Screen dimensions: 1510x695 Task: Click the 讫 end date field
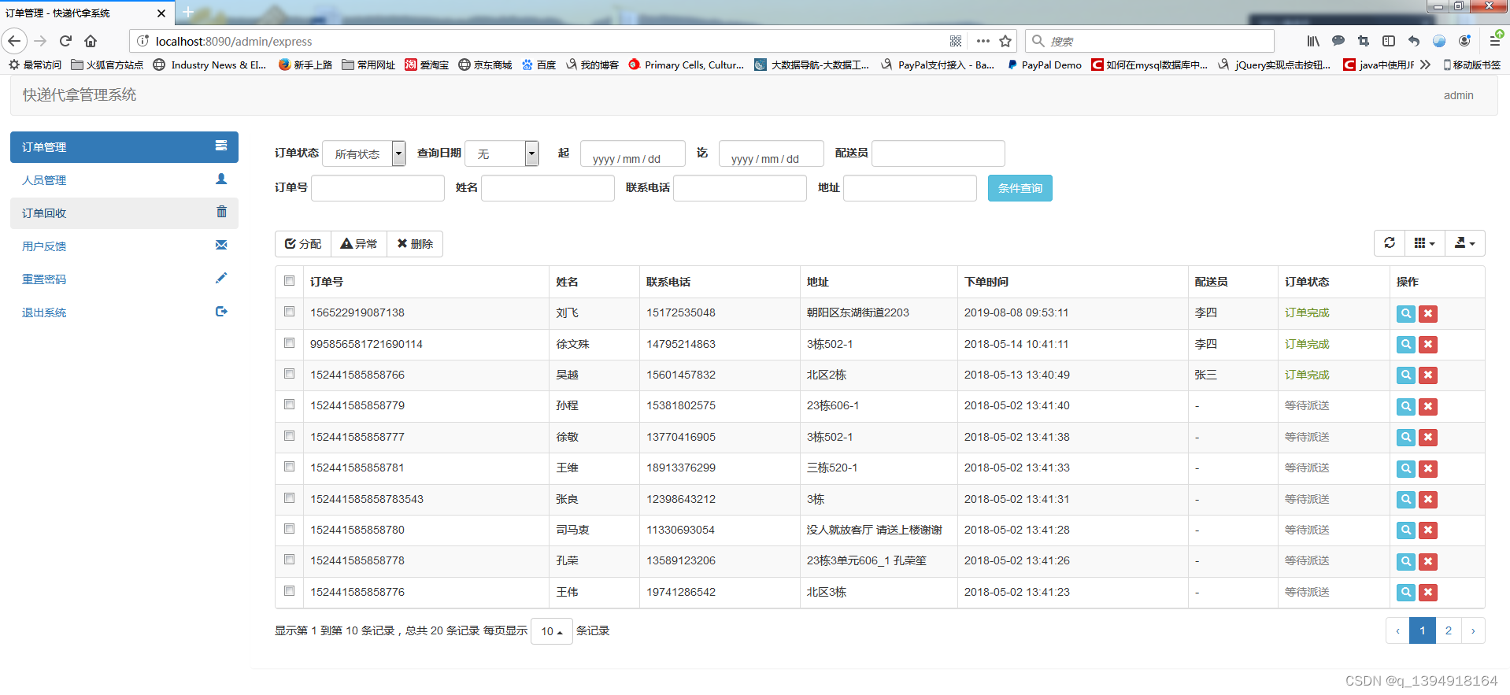[772, 153]
